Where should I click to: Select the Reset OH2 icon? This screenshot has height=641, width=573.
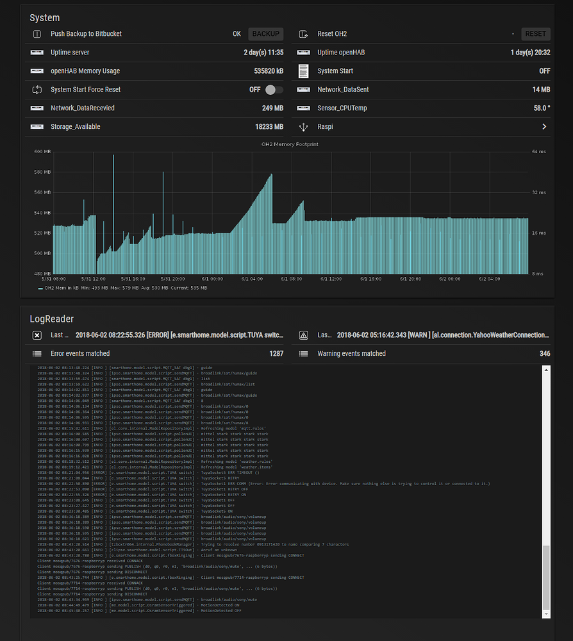point(304,33)
